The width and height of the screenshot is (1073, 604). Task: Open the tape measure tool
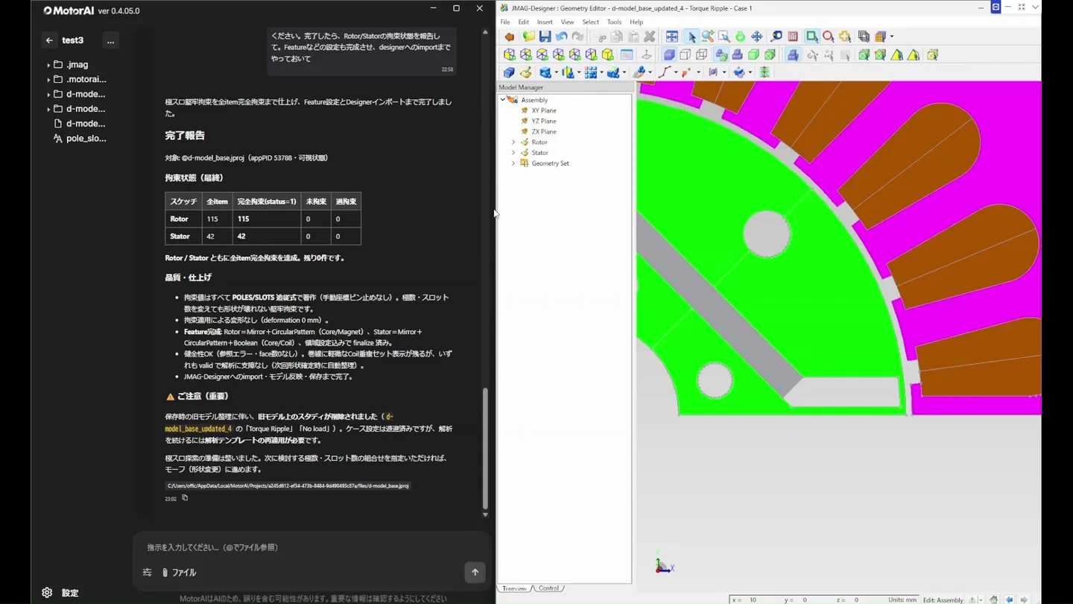coord(776,37)
